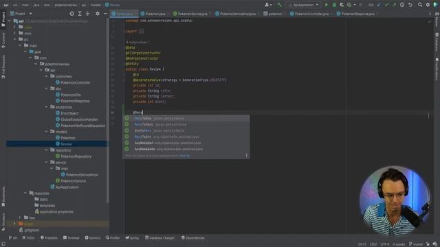Show Git history clock icon
This screenshot has height=247, width=440.
(402, 5)
